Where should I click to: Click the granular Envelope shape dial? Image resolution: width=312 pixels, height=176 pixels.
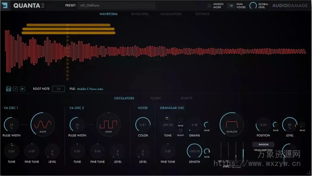232,124
